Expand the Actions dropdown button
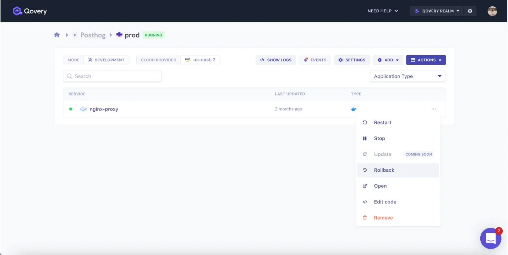Screen dimensions: 508x255 426,60
